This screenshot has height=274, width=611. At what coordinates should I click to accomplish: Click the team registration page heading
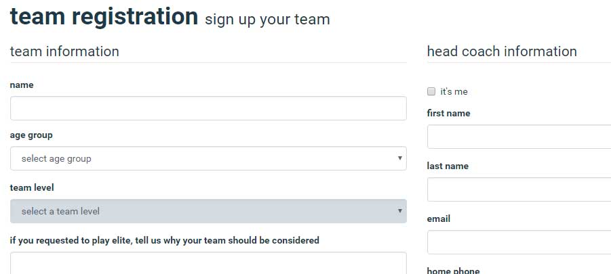pyautogui.click(x=104, y=16)
